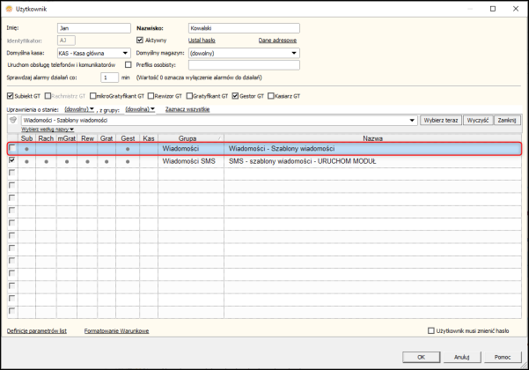Select 'Wiadomości - Szablony wiadomości' name cell
The width and height of the screenshot is (529, 370).
coord(373,149)
